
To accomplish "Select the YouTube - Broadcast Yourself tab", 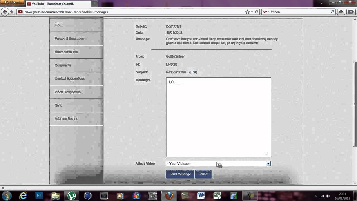I will pyautogui.click(x=58, y=4).
